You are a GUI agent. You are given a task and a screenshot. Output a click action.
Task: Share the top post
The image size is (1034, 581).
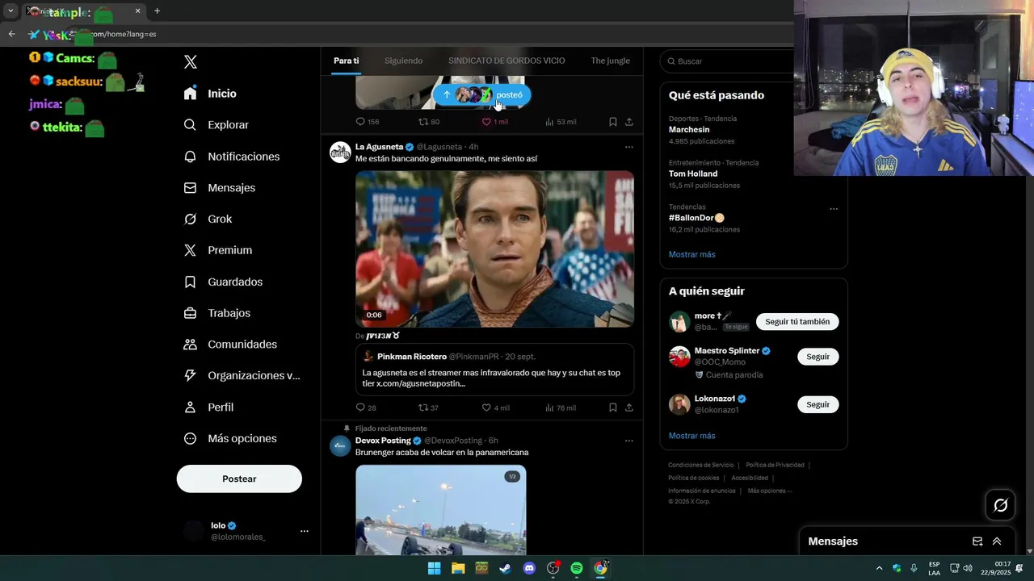click(629, 122)
